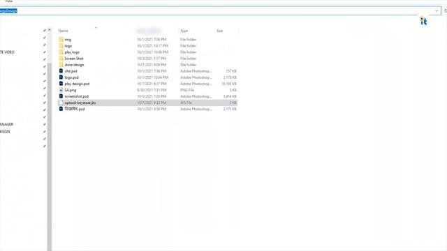Select the 'store design' folder name
This screenshot has height=251, width=447.
pos(74,65)
